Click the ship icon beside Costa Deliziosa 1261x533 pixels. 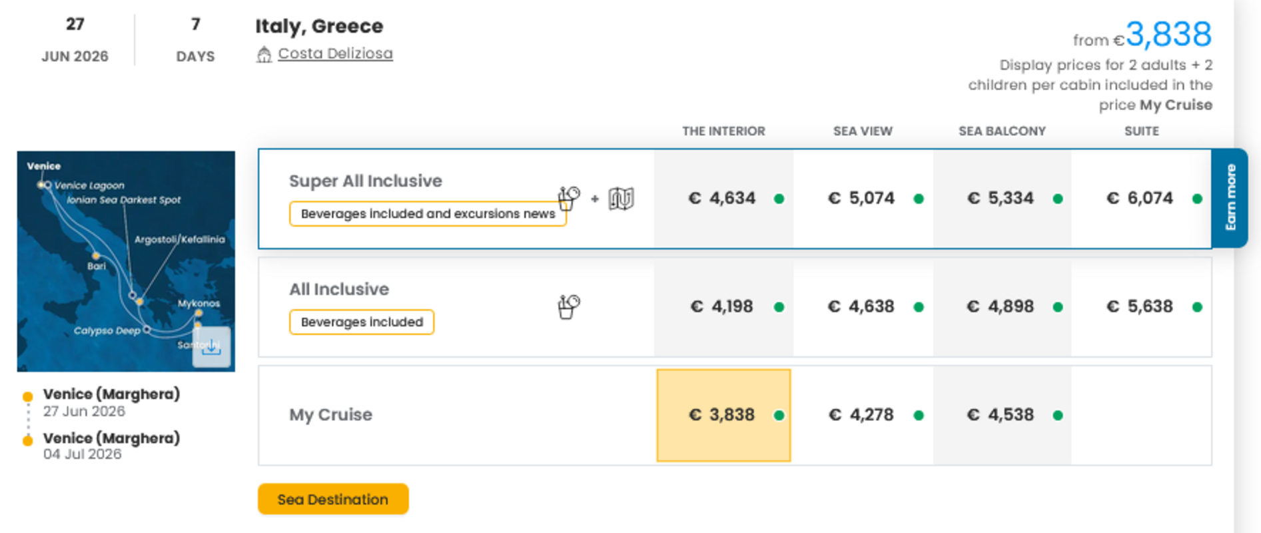click(x=264, y=54)
